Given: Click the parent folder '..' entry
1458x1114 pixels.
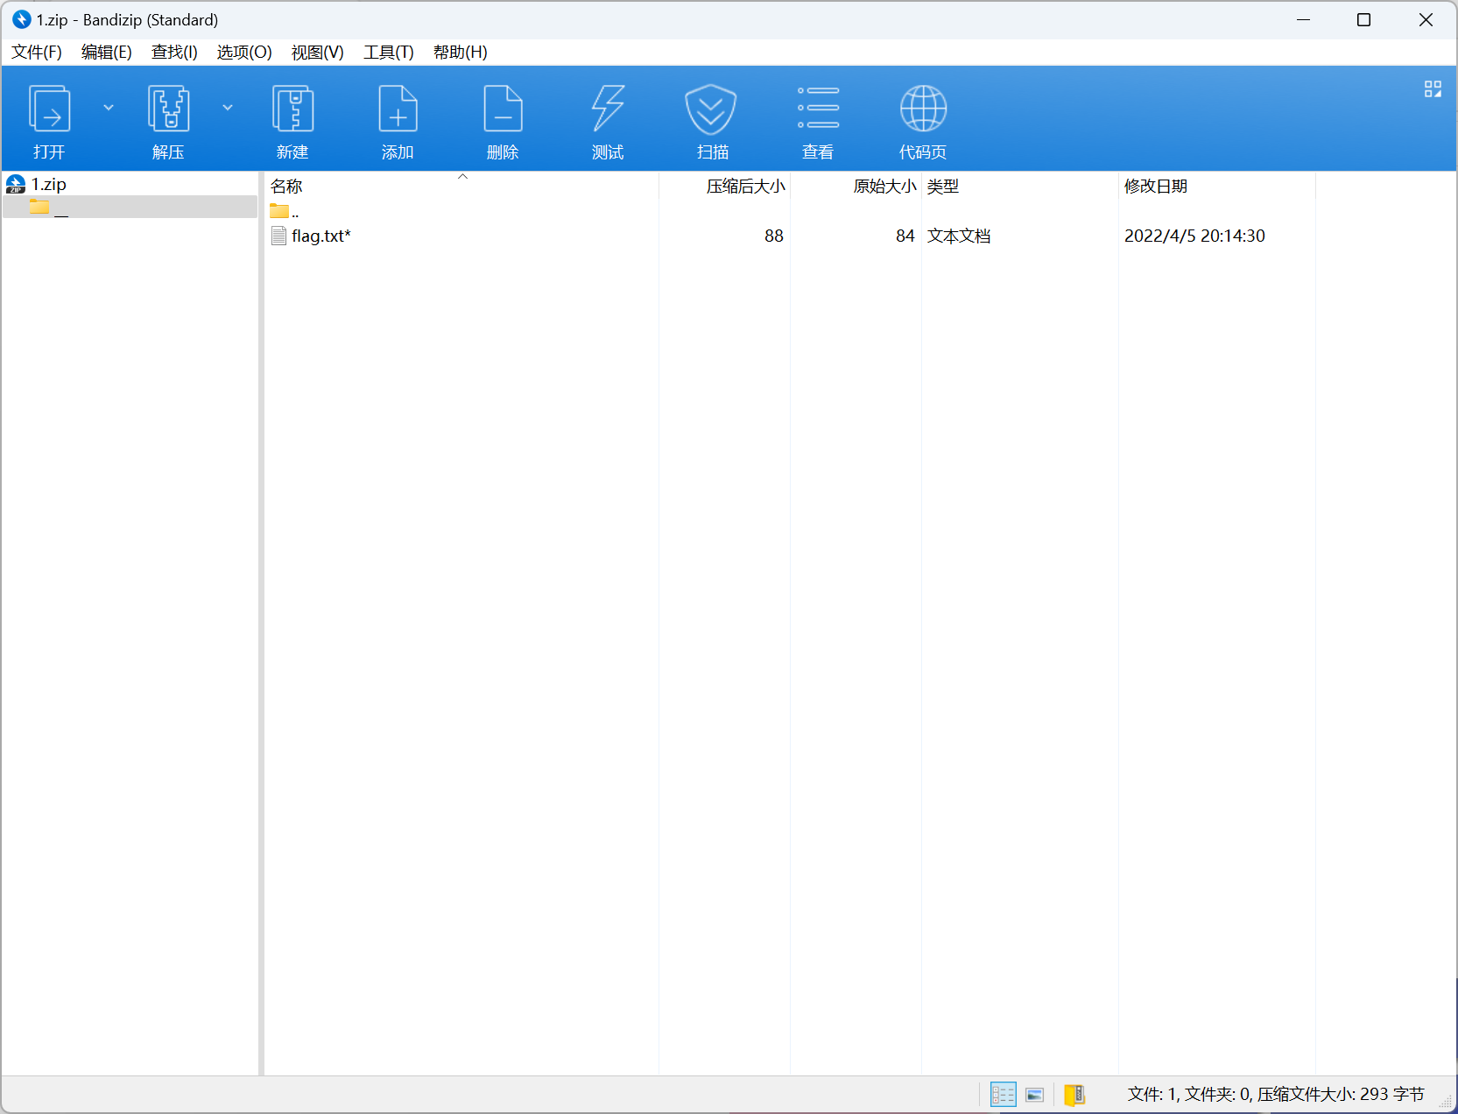Looking at the screenshot, I should coord(285,211).
